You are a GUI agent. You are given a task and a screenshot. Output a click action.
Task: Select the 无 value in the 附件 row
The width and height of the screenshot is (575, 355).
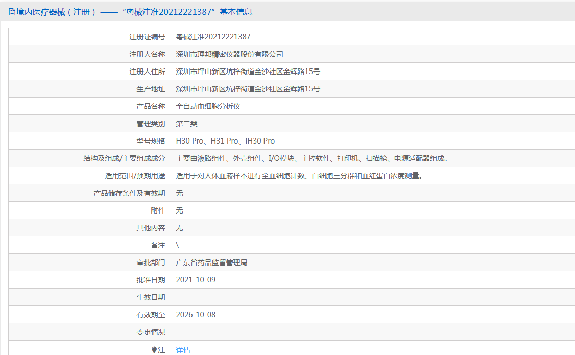coord(179,210)
